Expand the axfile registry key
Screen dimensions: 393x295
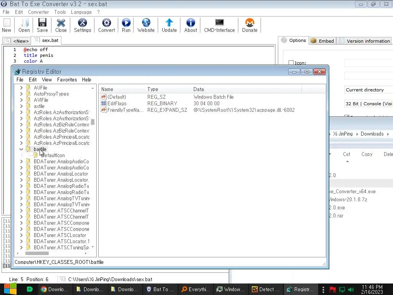tap(21, 106)
